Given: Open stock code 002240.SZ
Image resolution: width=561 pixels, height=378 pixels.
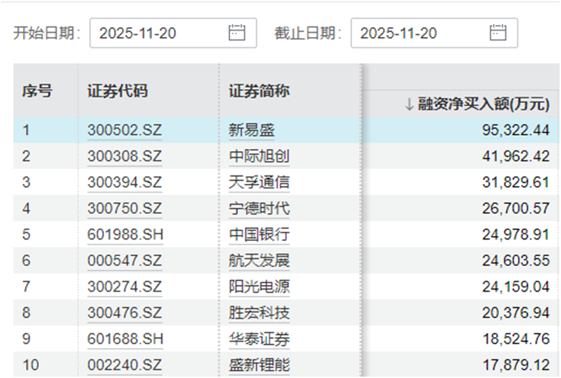Looking at the screenshot, I should tap(125, 365).
